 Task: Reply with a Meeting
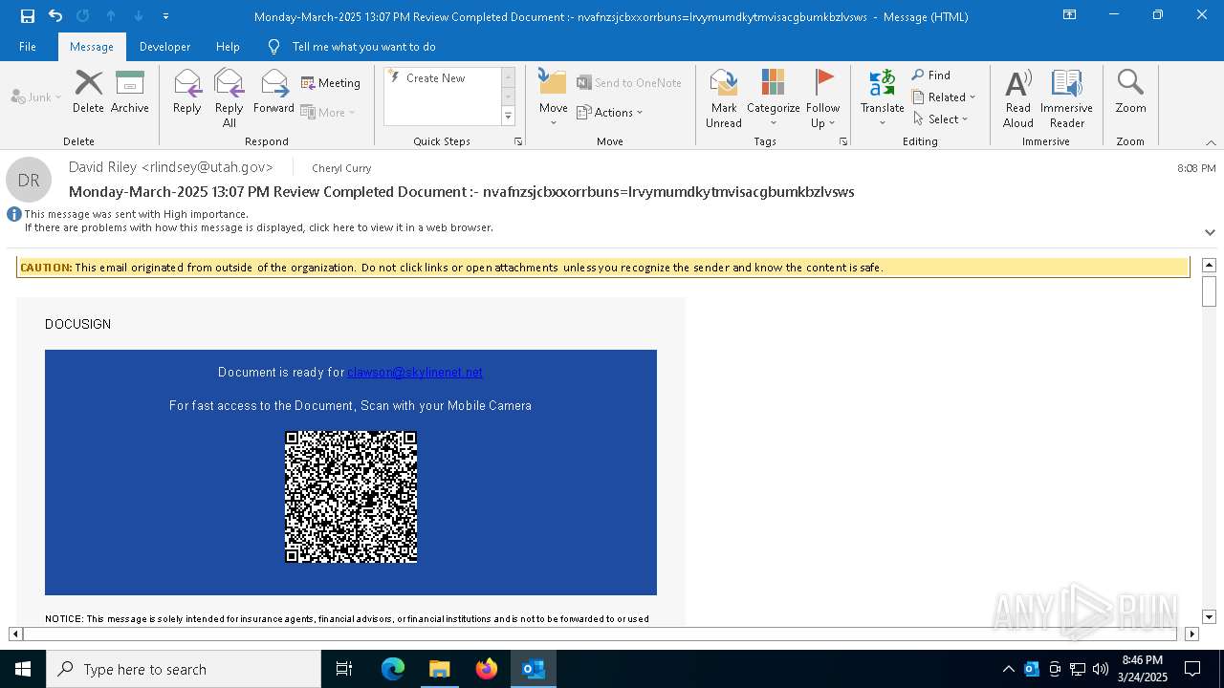(331, 83)
